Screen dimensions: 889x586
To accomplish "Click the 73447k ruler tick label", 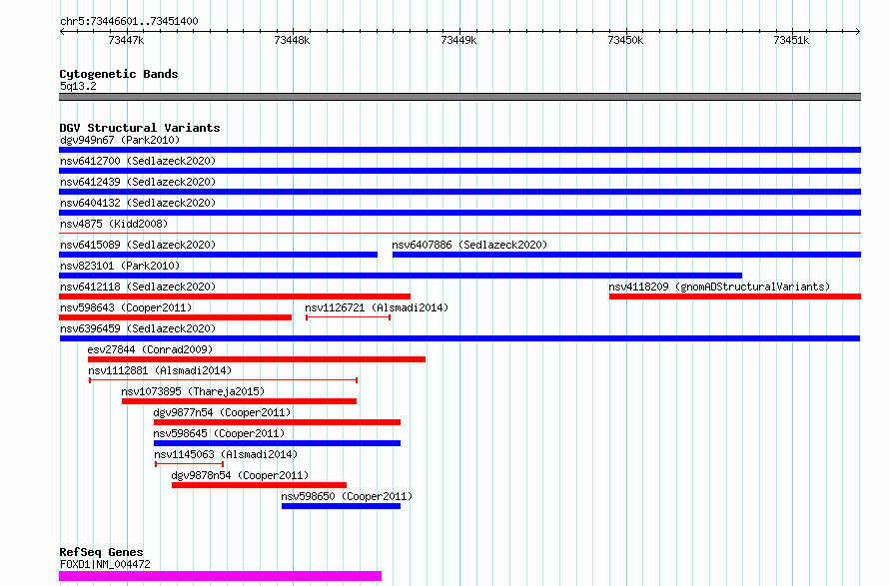I will (x=126, y=40).
